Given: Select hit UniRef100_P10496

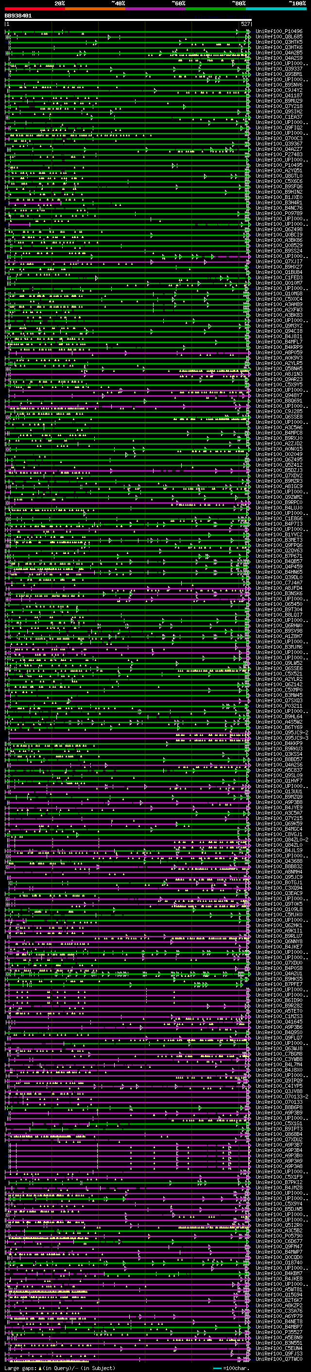Looking at the screenshot, I should 279,32.
